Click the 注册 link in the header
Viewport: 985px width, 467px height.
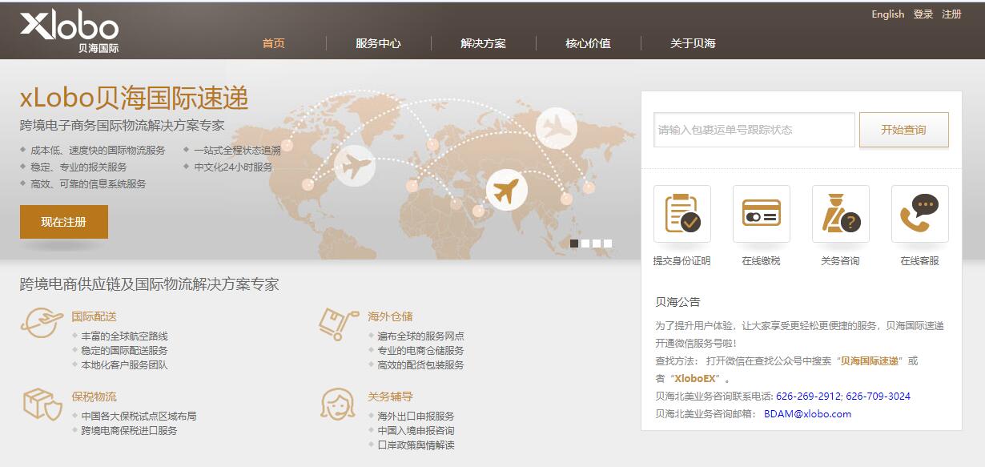(952, 14)
